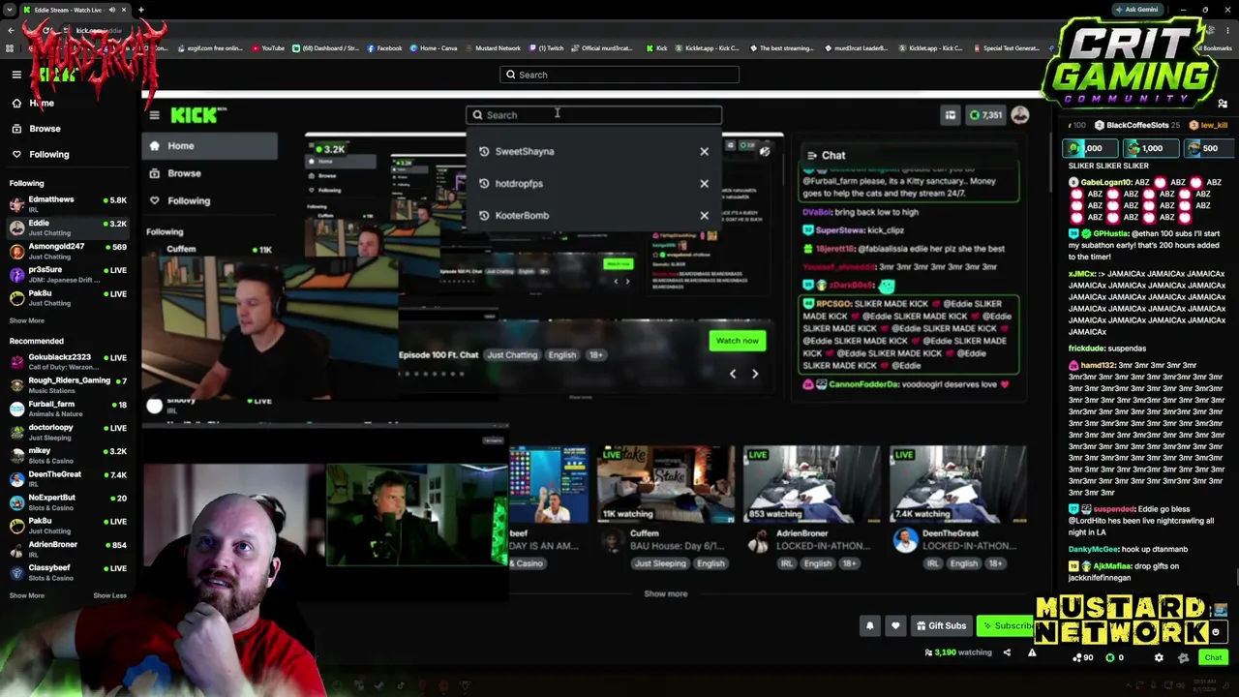The height and width of the screenshot is (697, 1239).
Task: Open AdrienBroner stream thumbnail with 853 watching
Action: click(812, 484)
